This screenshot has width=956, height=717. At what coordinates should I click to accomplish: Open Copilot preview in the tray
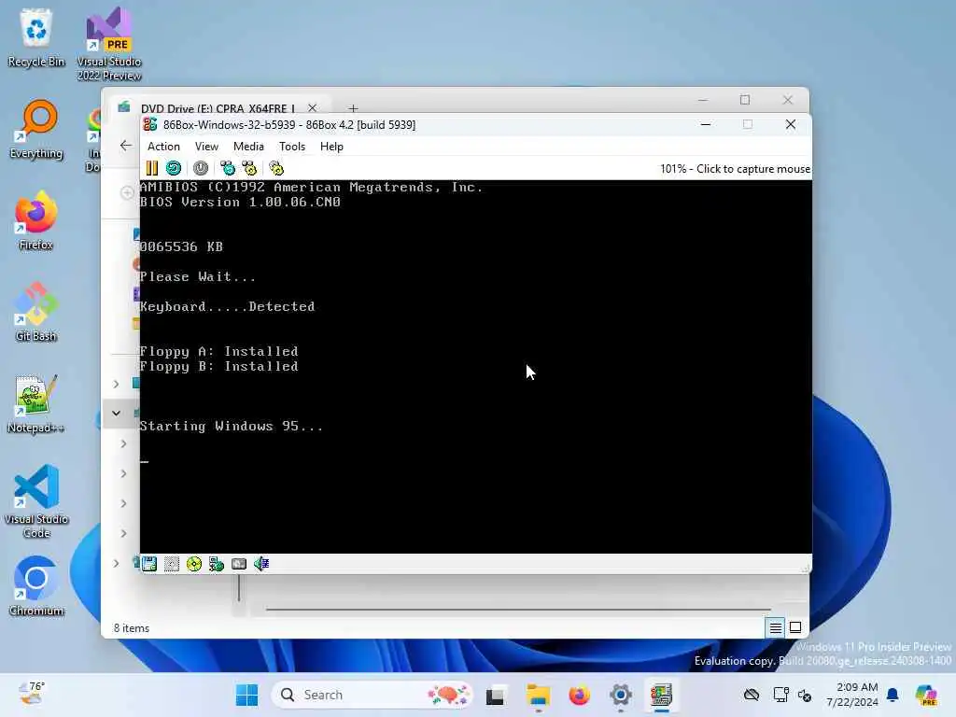(925, 695)
